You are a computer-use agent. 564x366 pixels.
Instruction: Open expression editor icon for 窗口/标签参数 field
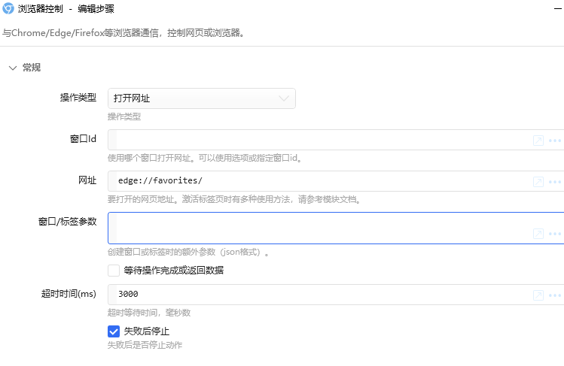538,234
